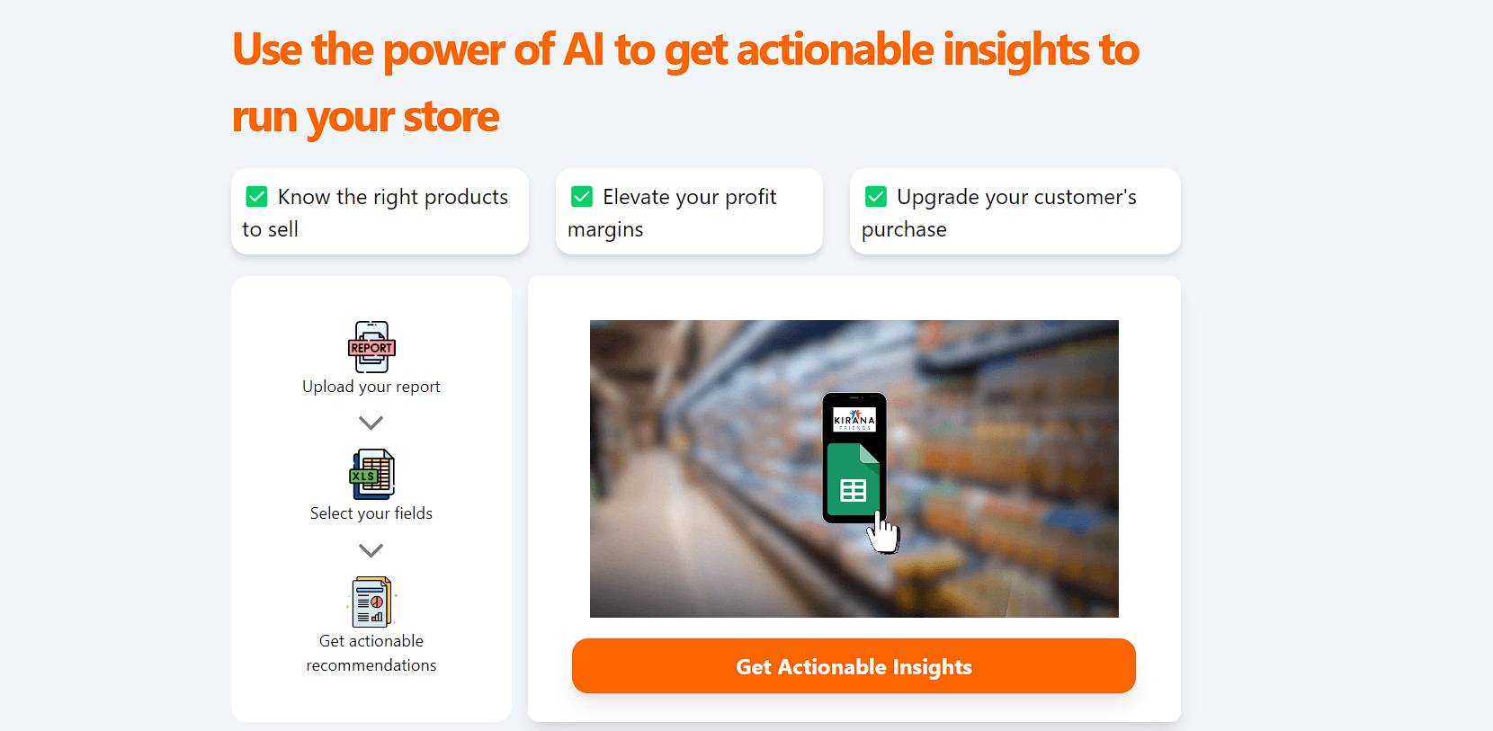Screen dimensions: 1493x731
Task: Toggle the 'Elevate your profit margins' checkbox
Action: [x=582, y=197]
